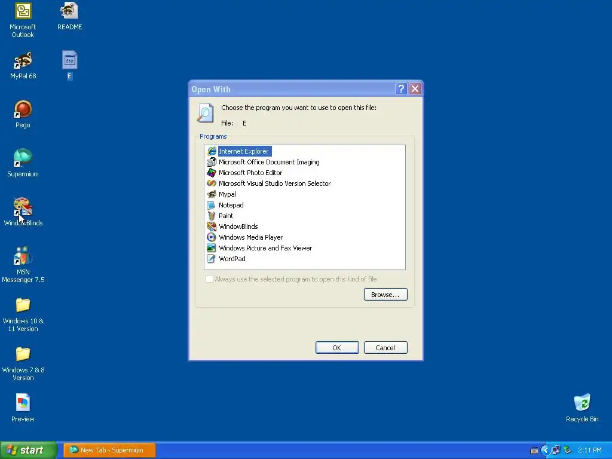Choose Mypal from the Programs list
Viewport: 612px width, 459px height.
tap(227, 194)
